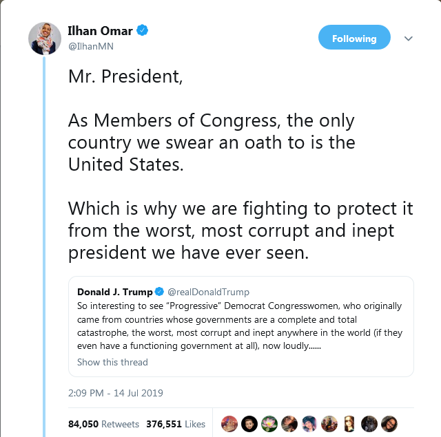Open Donald J. Trump's name in quoted tweet
Image resolution: width=441 pixels, height=437 pixels.
[114, 292]
